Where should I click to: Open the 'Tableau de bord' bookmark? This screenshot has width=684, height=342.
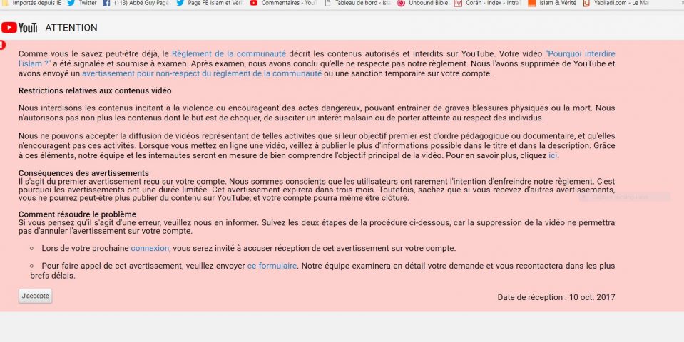(358, 3)
